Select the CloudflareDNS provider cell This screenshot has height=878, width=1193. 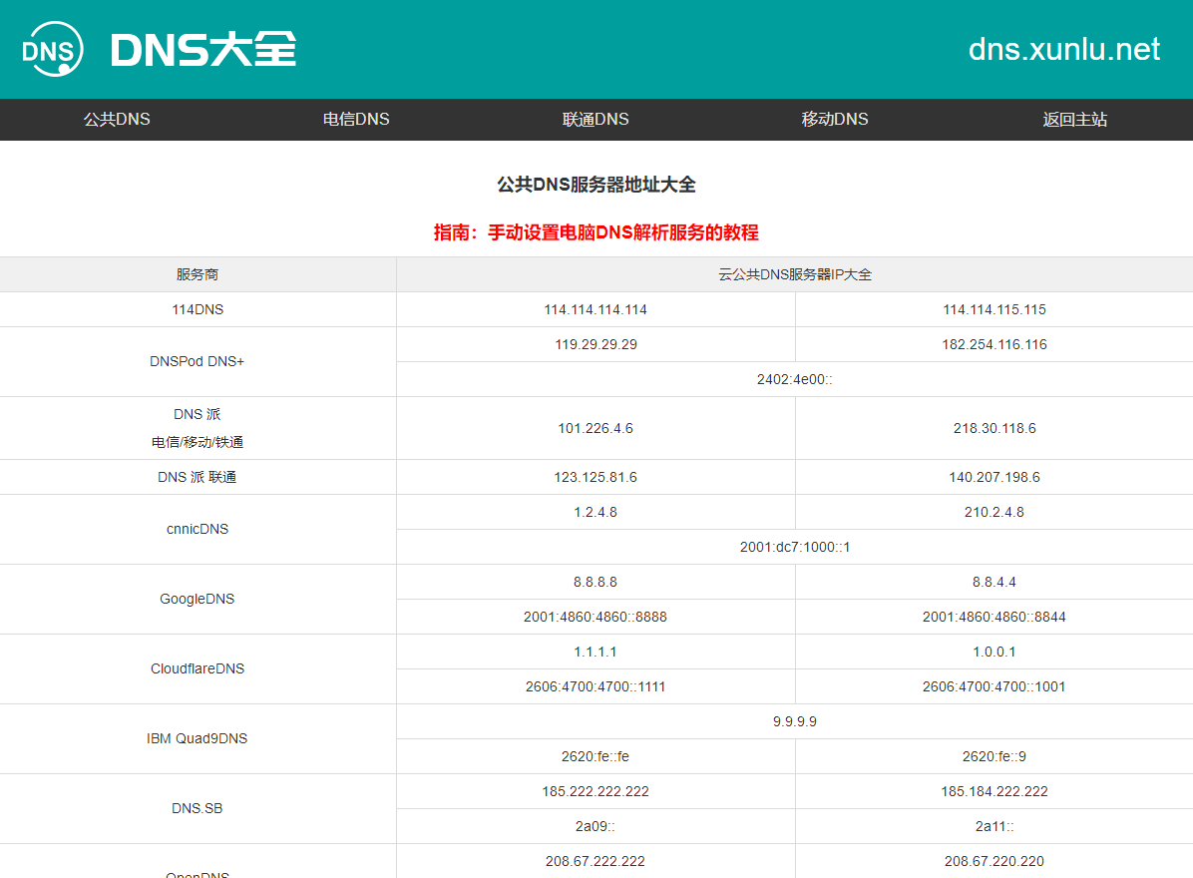click(x=198, y=668)
